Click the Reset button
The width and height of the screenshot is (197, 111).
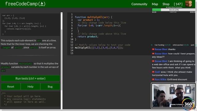coord(11,87)
